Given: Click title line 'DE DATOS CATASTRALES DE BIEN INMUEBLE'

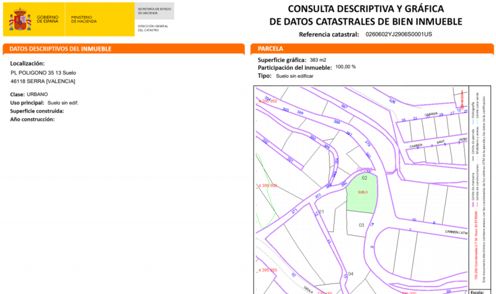Looking at the screenshot, I should click(366, 22).
